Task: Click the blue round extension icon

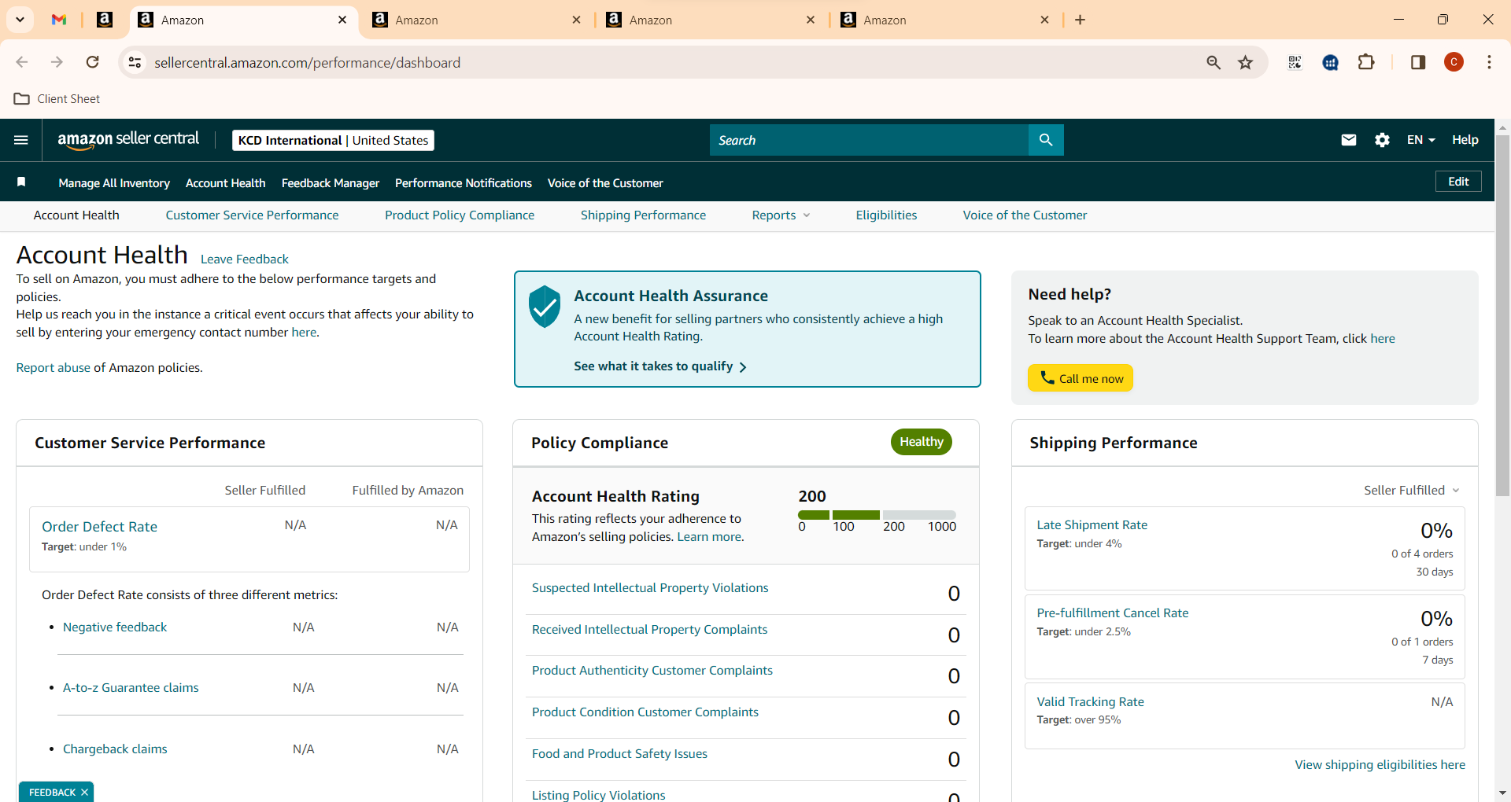Action: [1331, 62]
